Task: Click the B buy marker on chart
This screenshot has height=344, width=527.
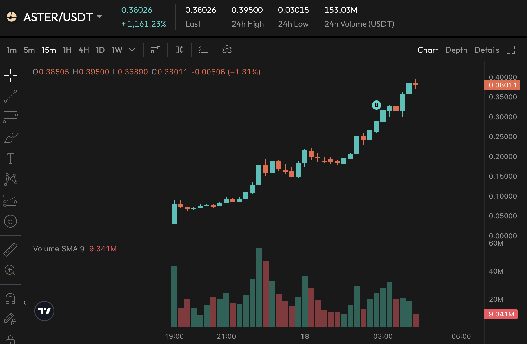Action: (x=376, y=105)
